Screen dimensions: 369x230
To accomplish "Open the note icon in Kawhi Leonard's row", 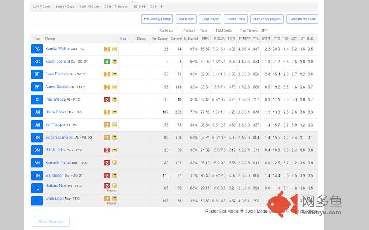I will pyautogui.click(x=115, y=62).
